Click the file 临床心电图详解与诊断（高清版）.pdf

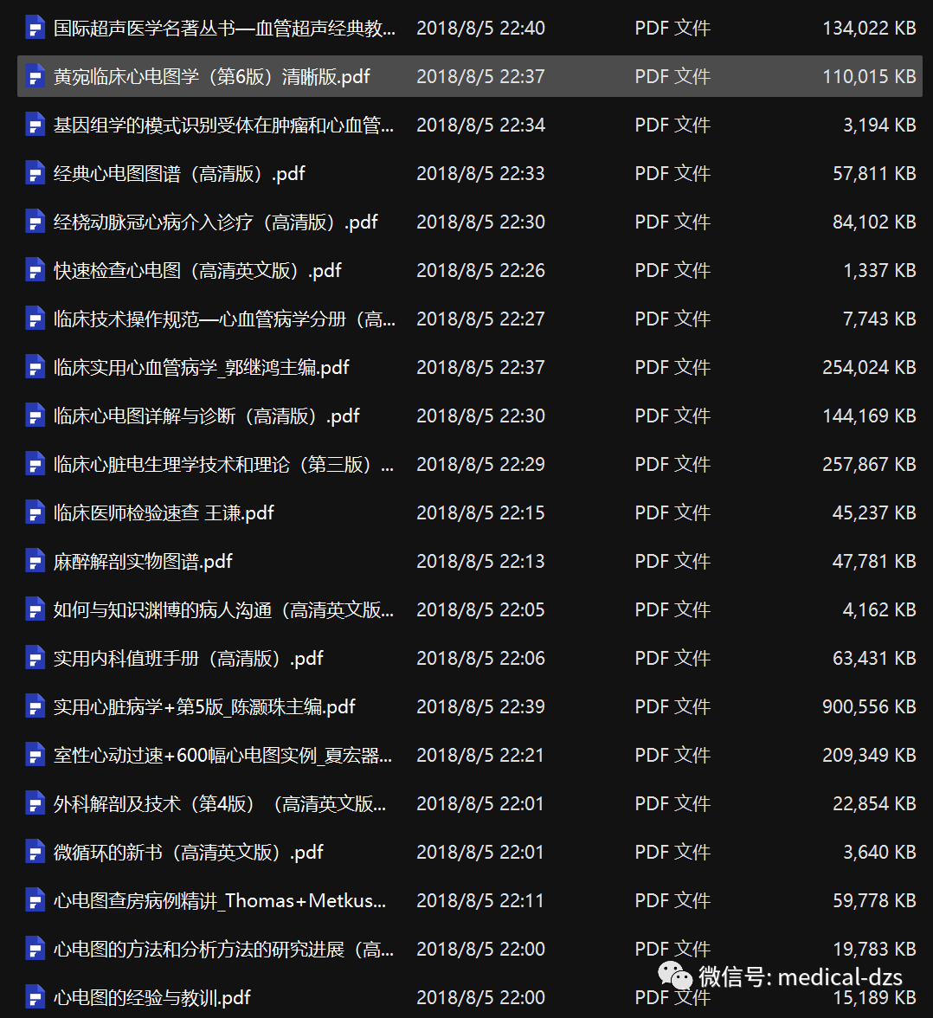[x=206, y=416]
